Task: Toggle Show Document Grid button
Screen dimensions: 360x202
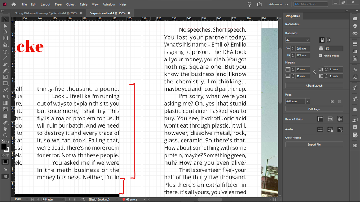Action: [340, 119]
